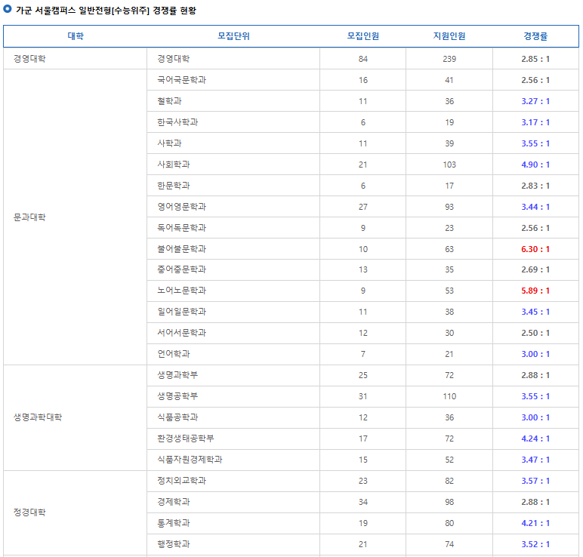
Task: Select the ratio '3.45 : 1' for 일어일문학과
Action: (535, 312)
